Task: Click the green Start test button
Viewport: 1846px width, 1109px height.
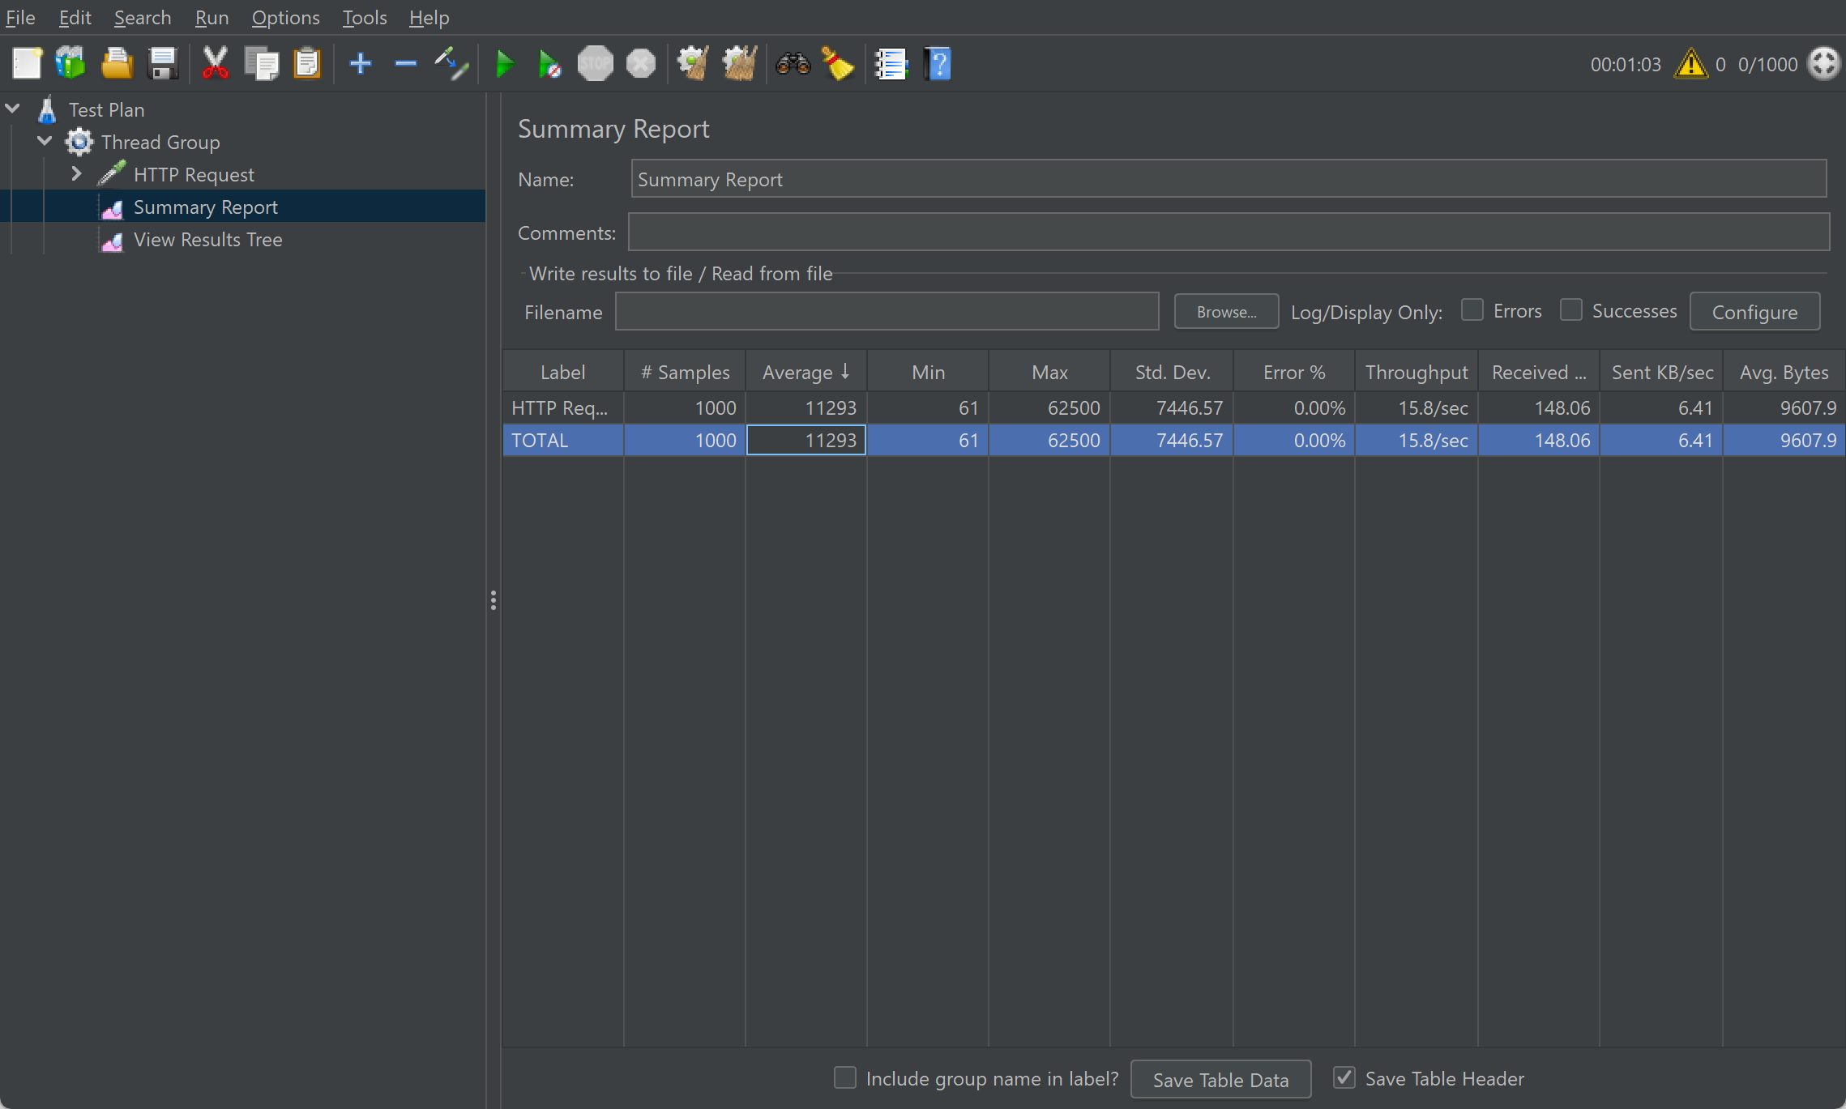Action: (504, 64)
